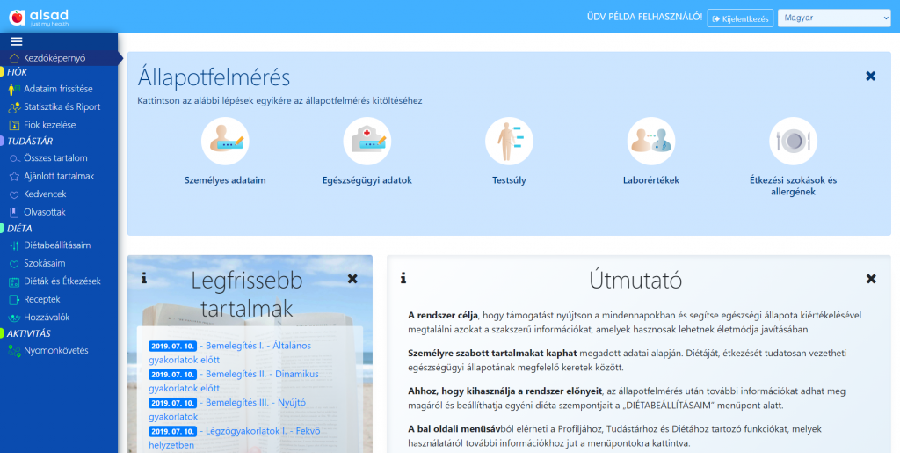This screenshot has height=453, width=900.
Task: Open Bemelegítés I. Általános gyakorlatok link
Action: pyautogui.click(x=229, y=353)
